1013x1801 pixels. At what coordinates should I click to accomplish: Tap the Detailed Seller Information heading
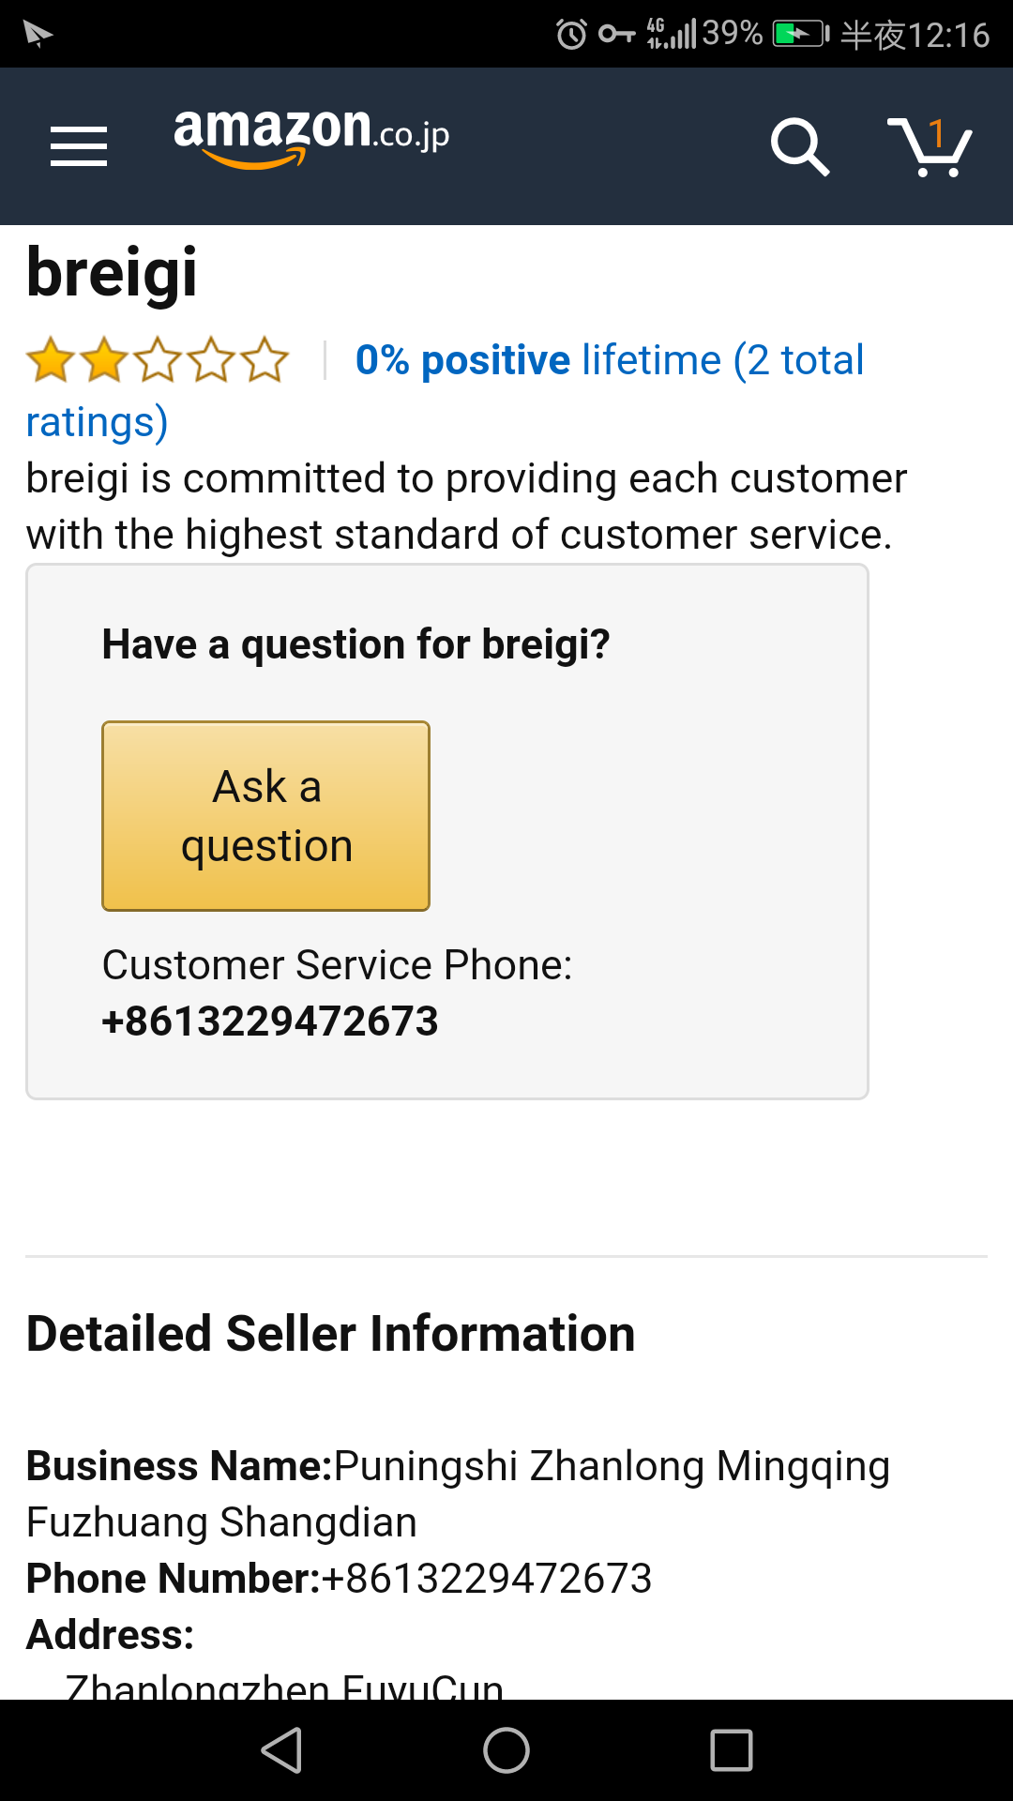(x=330, y=1334)
